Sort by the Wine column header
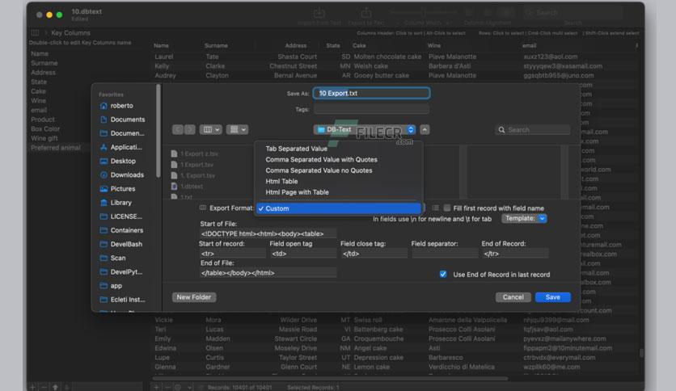Image resolution: width=676 pixels, height=391 pixels. point(434,45)
